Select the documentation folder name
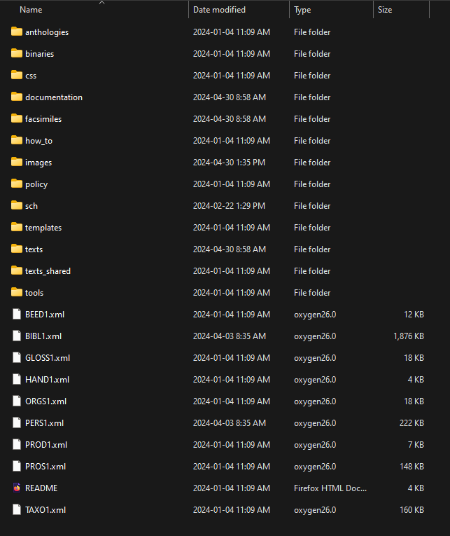This screenshot has height=536, width=450. point(54,97)
